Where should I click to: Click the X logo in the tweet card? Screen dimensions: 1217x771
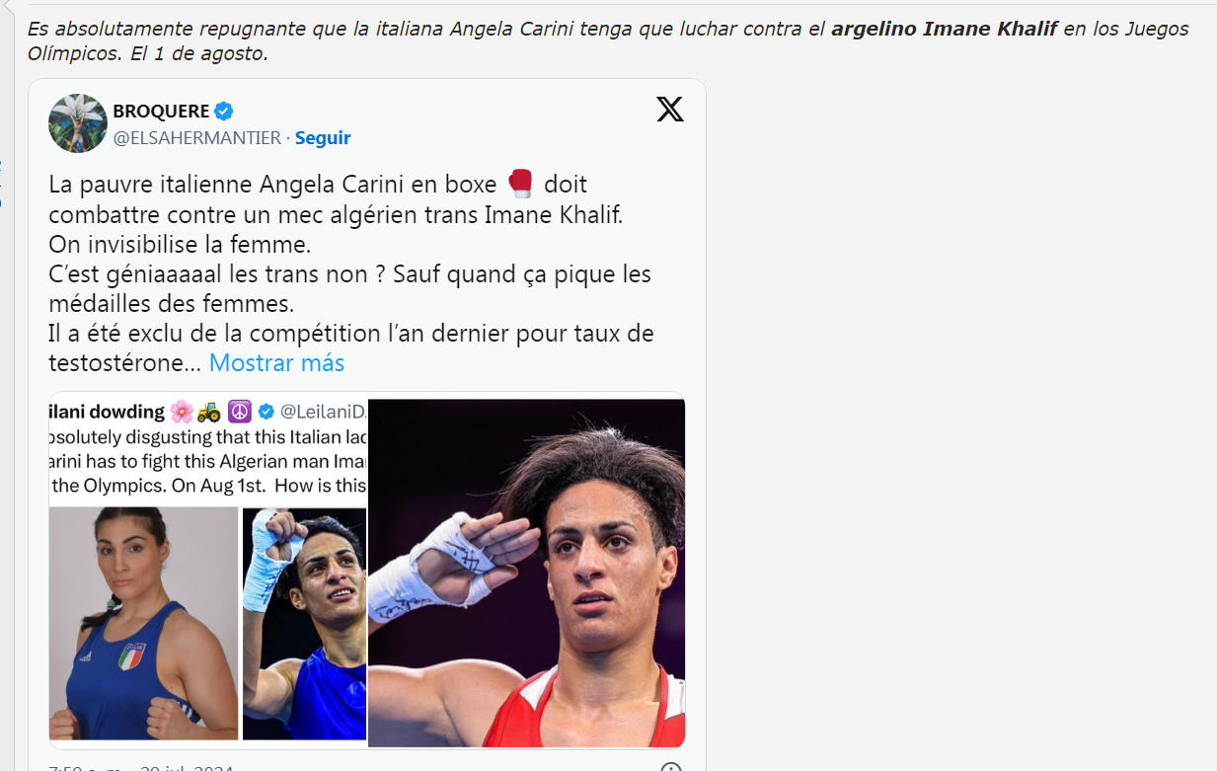670,110
